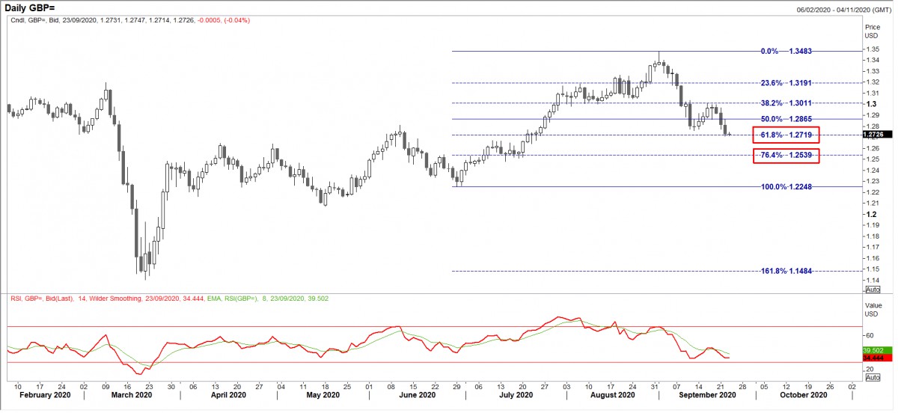Click the Auto button on RSI axis
The width and height of the screenshot is (898, 413).
(873, 378)
